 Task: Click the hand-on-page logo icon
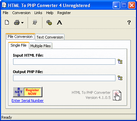tap(117, 95)
